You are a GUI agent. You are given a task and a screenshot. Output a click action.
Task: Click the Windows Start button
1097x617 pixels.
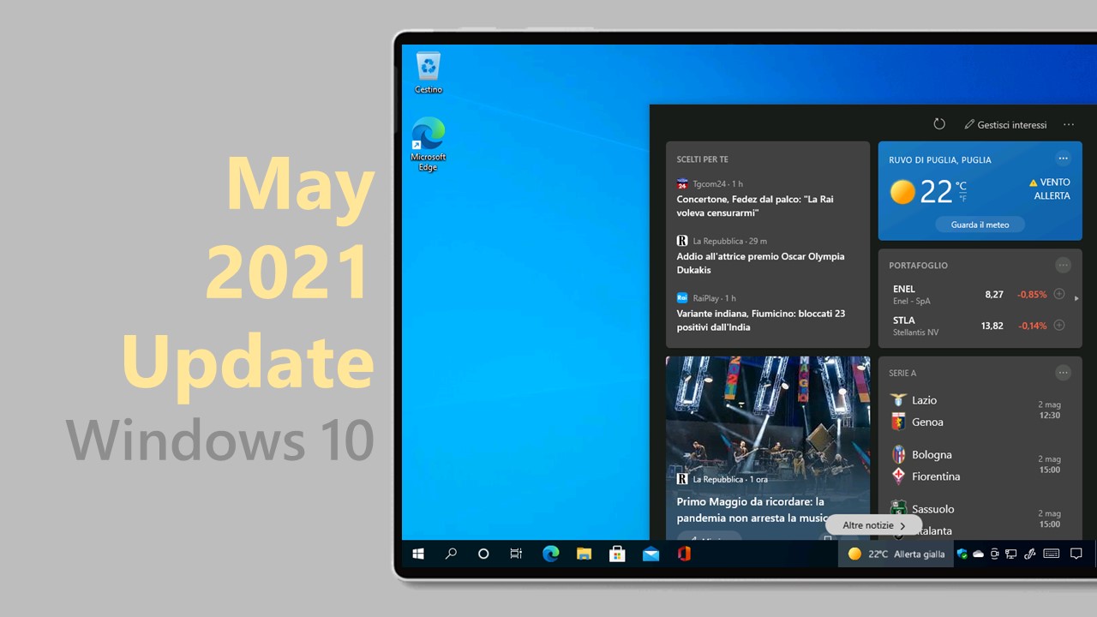(x=418, y=554)
